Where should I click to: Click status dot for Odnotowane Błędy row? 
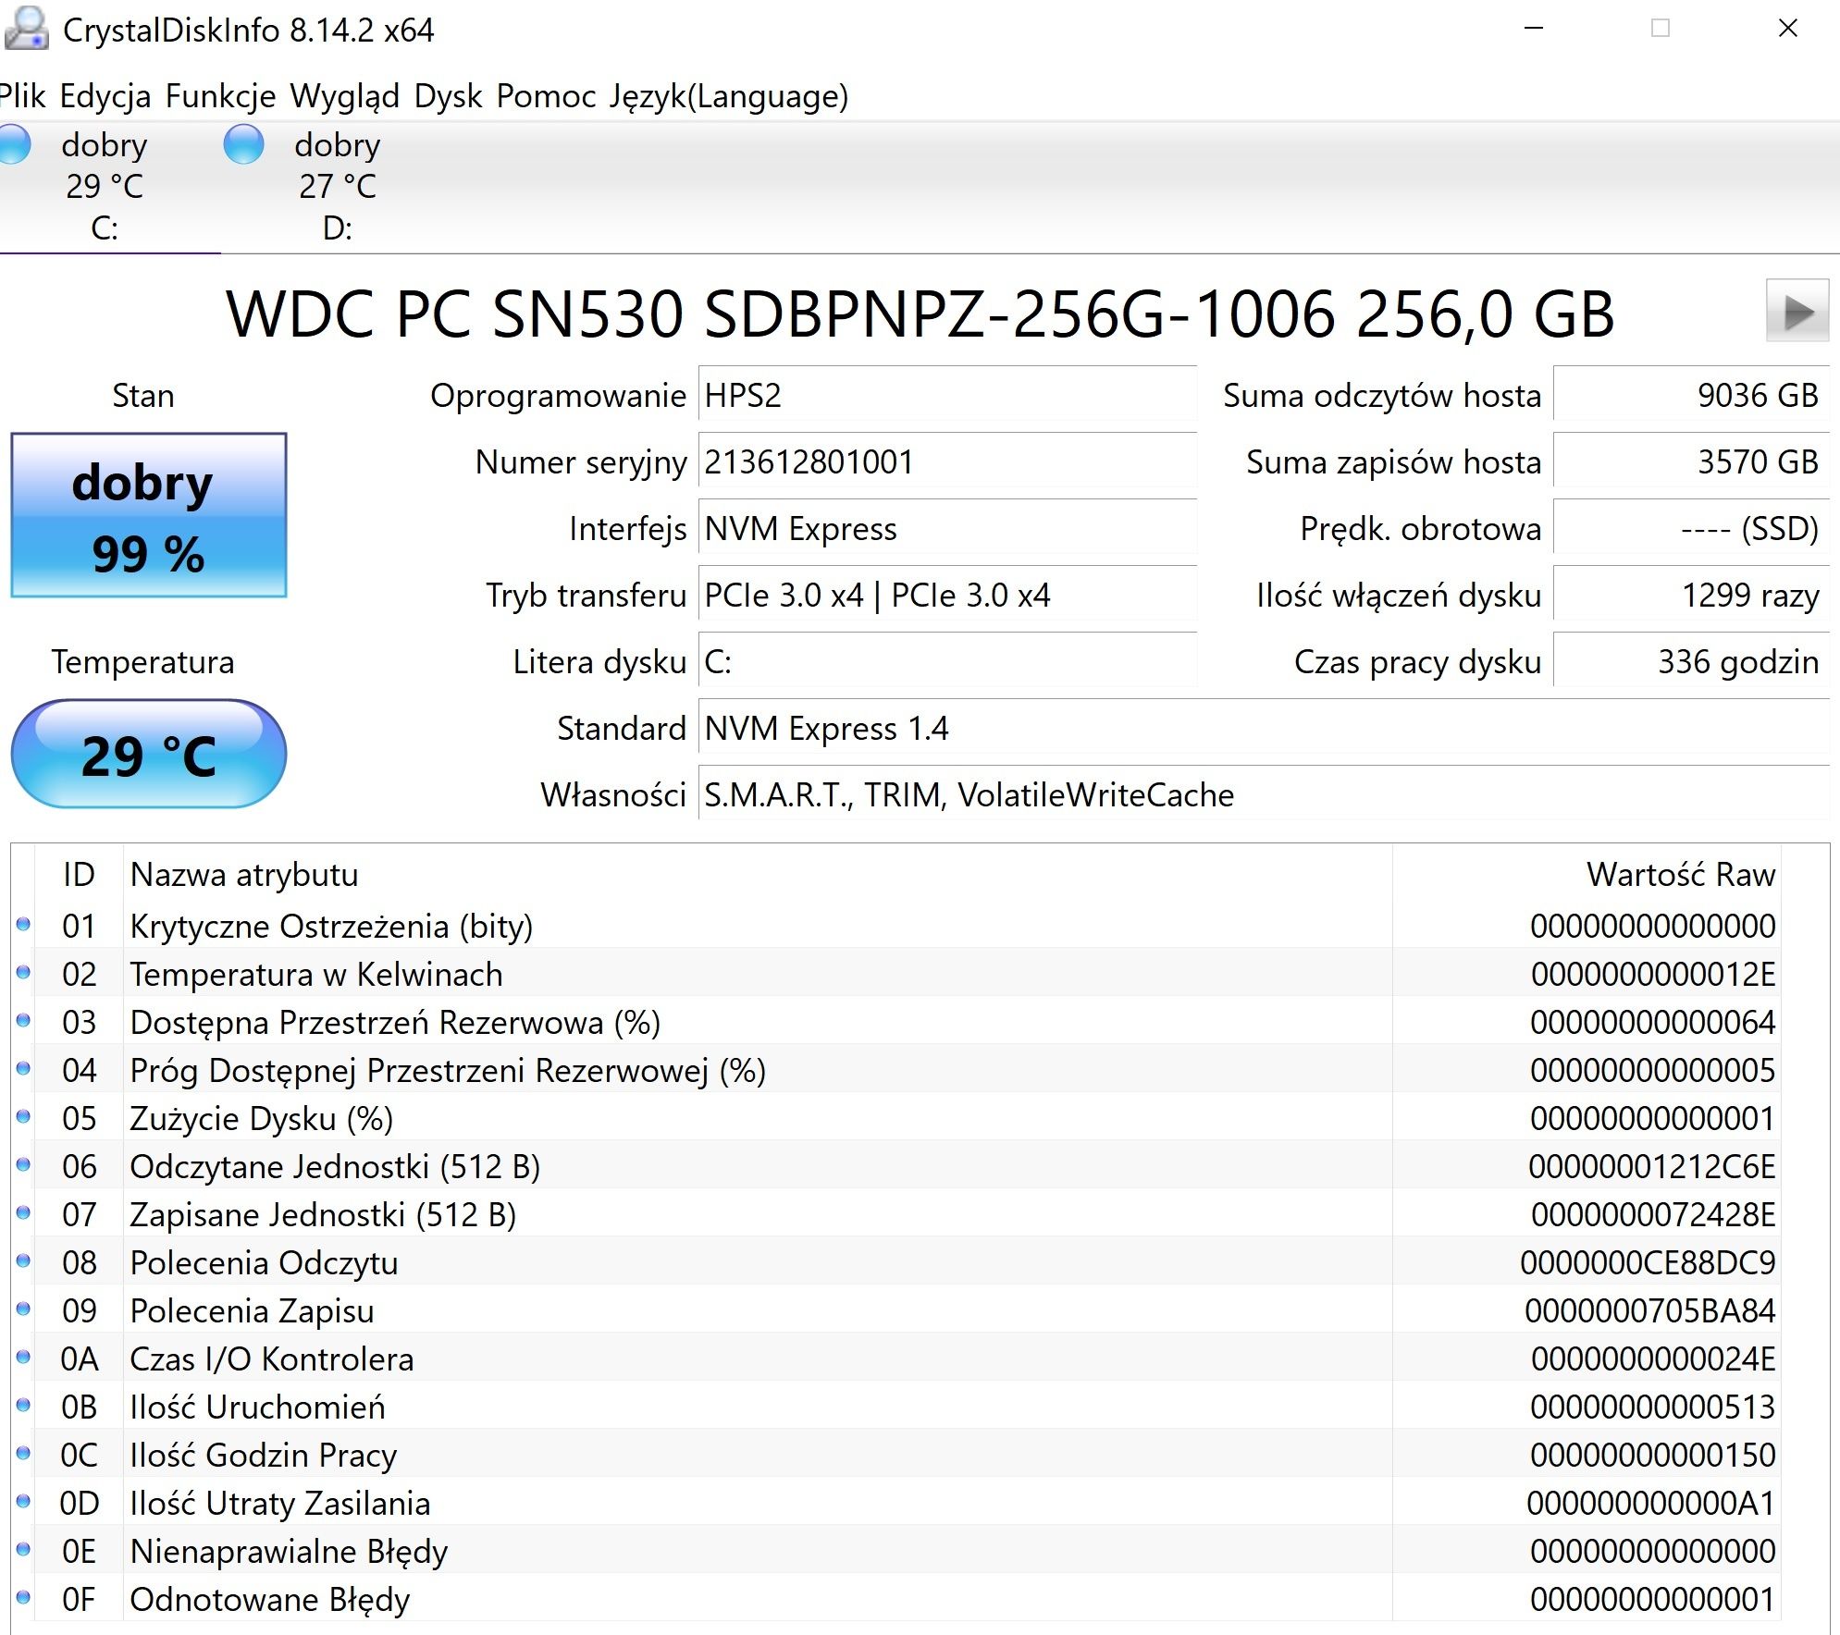23,1598
